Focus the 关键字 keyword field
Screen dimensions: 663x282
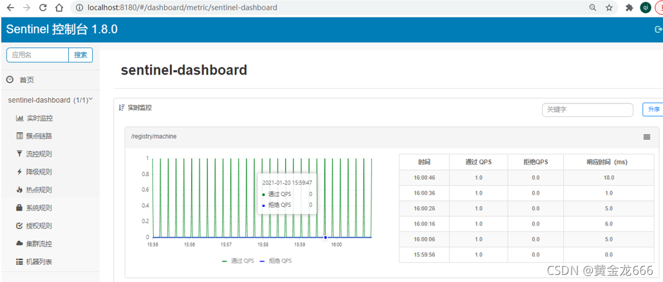[587, 109]
